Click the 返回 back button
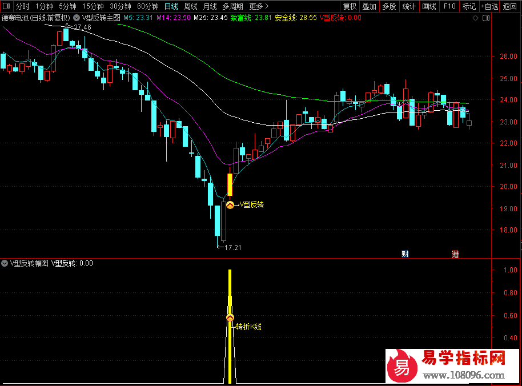 point(509,7)
